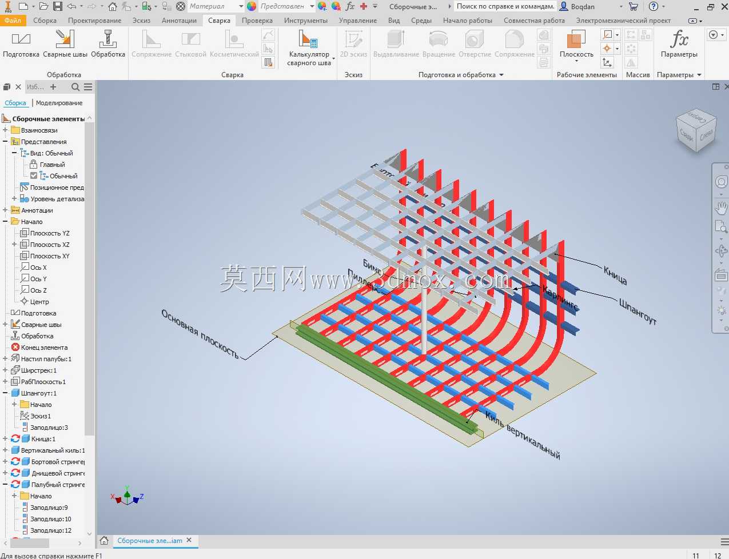
Task: Open the appearance color wheel icon
Action: coord(252,6)
